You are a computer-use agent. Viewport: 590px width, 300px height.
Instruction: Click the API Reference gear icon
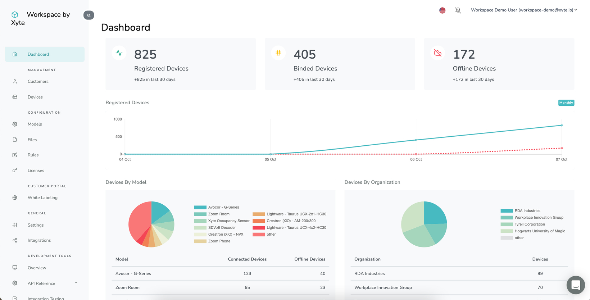click(15, 283)
